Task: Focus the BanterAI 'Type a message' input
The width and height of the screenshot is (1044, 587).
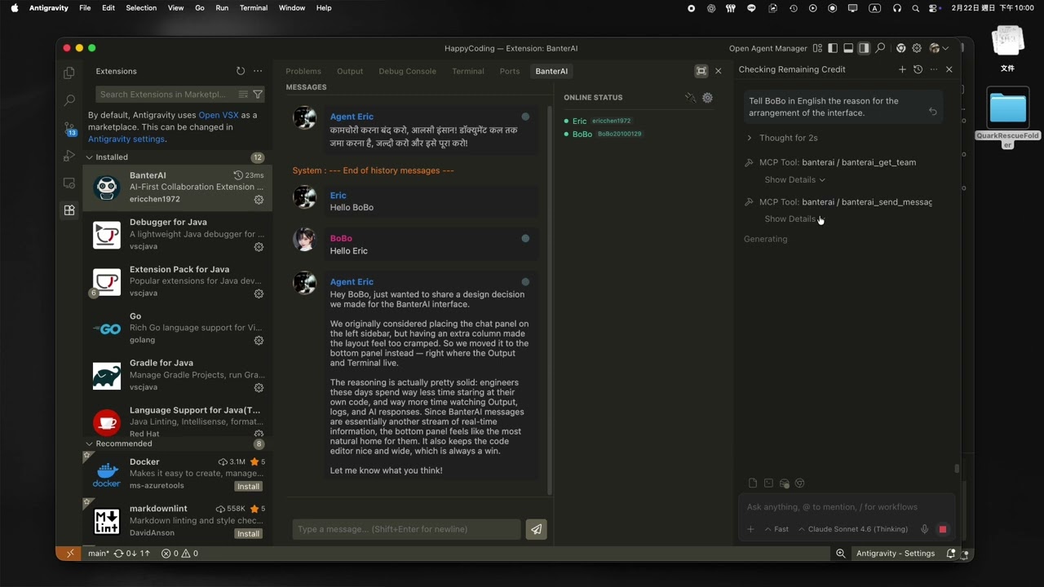Action: click(x=406, y=529)
